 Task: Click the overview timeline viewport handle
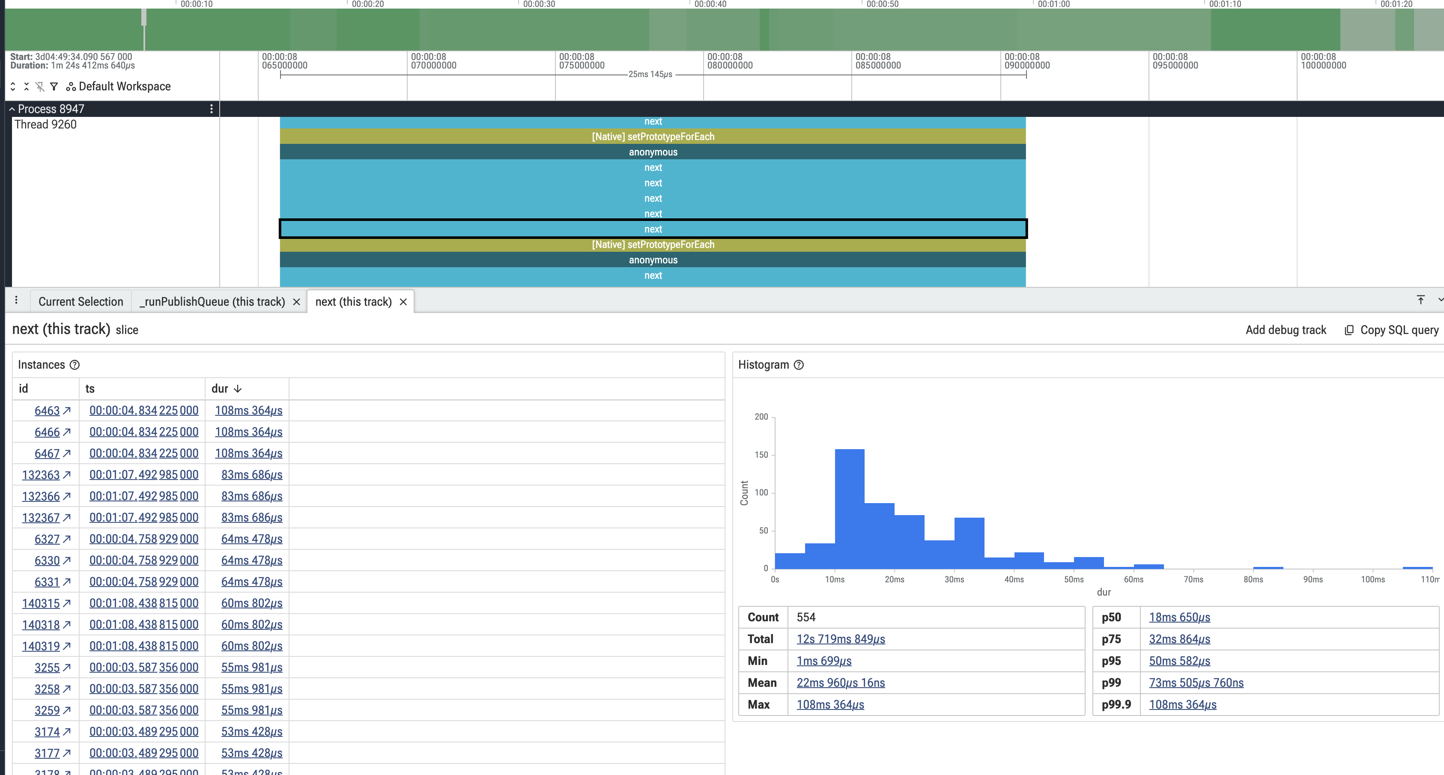click(x=144, y=18)
